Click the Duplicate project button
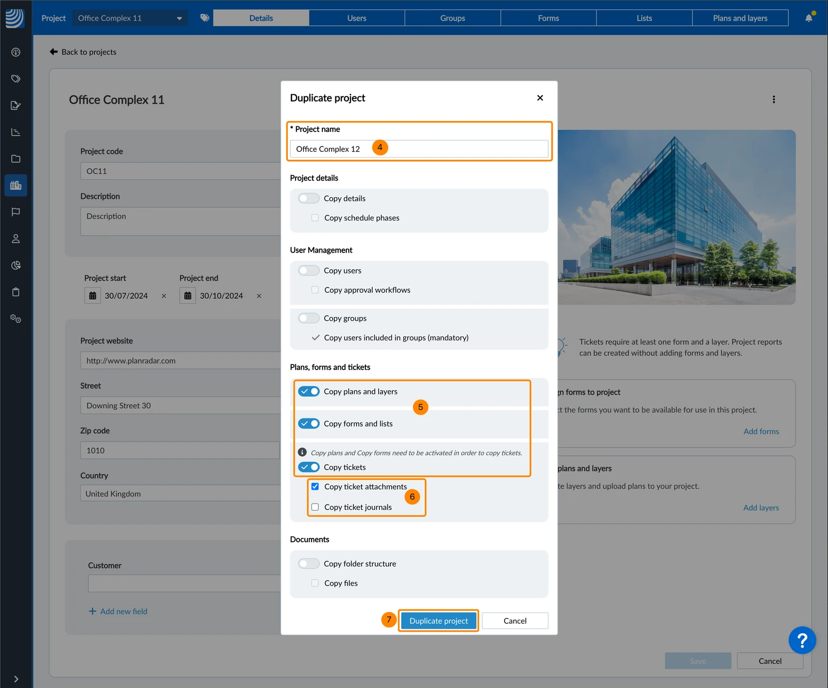Viewport: 828px width, 688px height. click(438, 621)
